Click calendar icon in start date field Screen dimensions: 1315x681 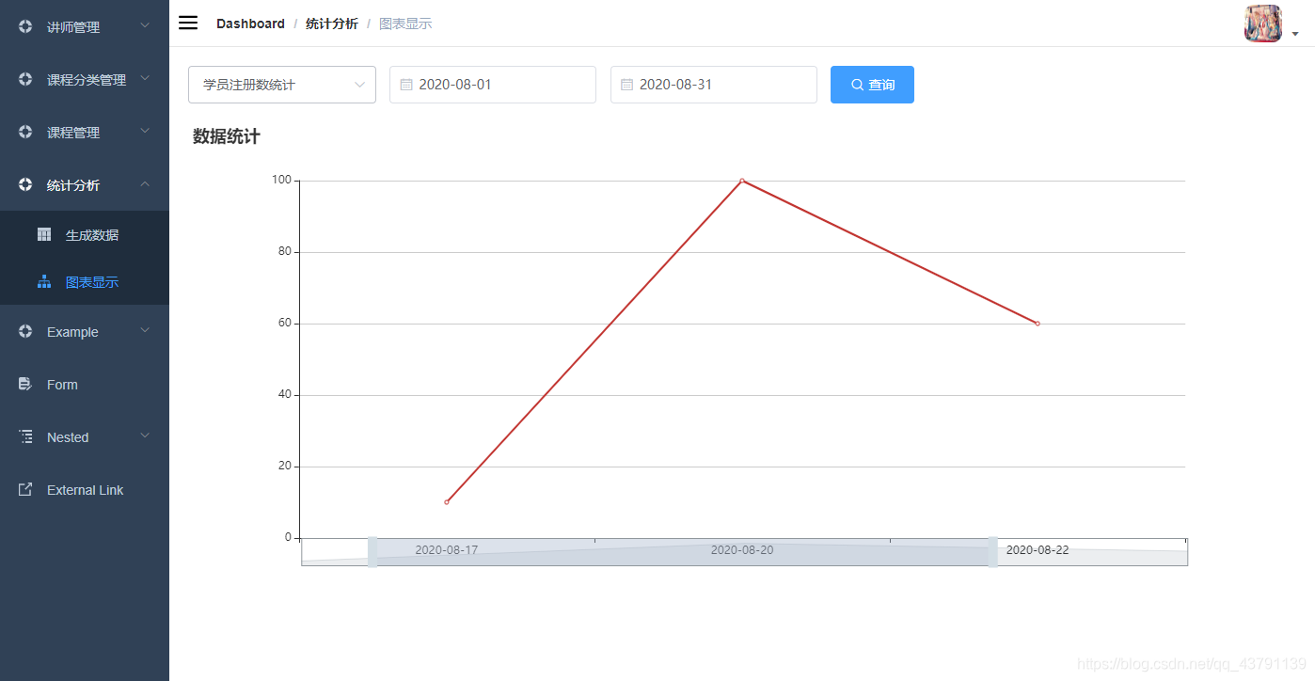pyautogui.click(x=406, y=85)
